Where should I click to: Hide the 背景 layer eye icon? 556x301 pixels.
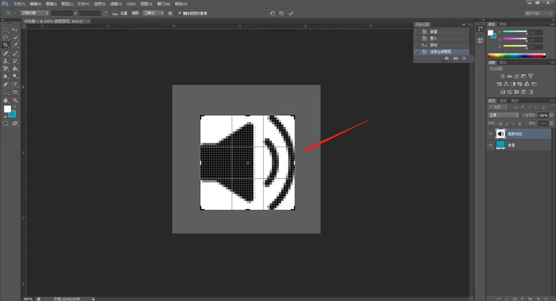[x=491, y=145]
